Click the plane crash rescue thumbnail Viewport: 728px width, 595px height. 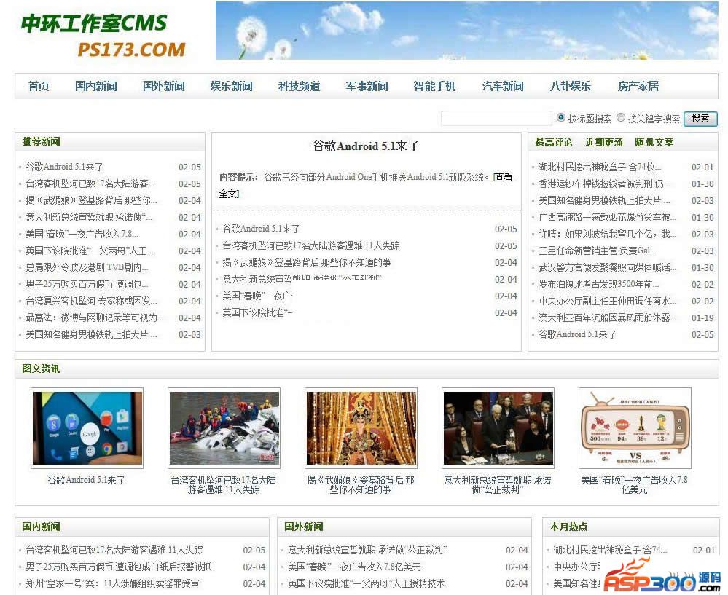pos(224,428)
